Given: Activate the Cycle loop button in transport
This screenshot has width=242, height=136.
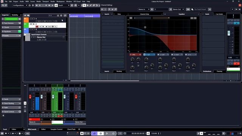Looking at the screenshot, I should pos(94,133).
